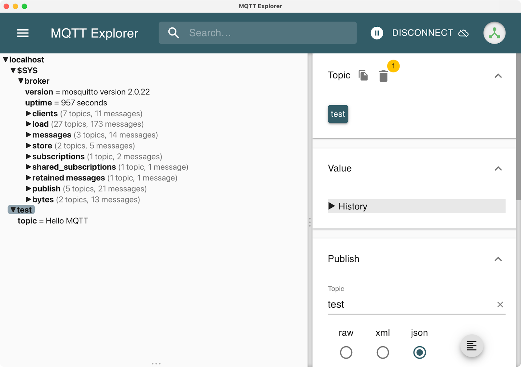Select the test topic chip
This screenshot has width=521, height=367.
click(x=338, y=114)
